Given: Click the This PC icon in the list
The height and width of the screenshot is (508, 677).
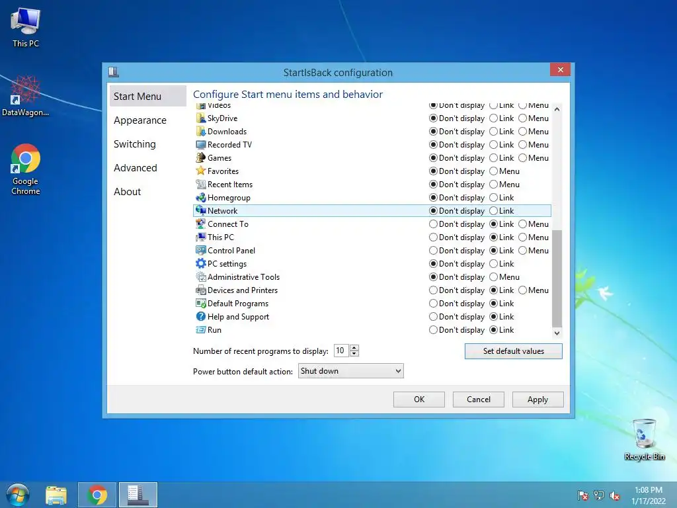Looking at the screenshot, I should 201,237.
